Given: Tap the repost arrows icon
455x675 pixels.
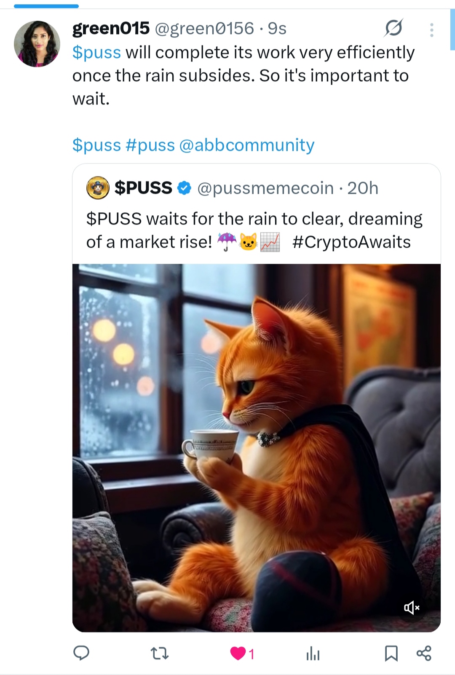Looking at the screenshot, I should [x=160, y=654].
